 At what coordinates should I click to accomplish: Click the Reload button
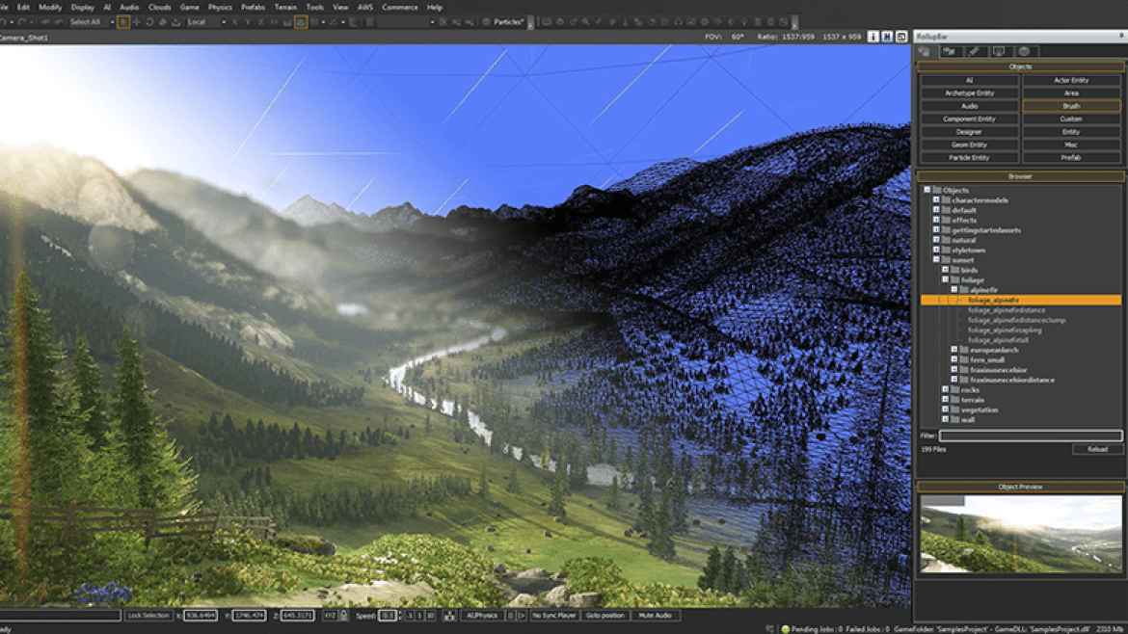tap(1097, 449)
